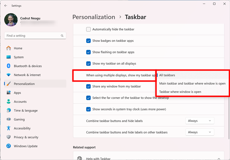The image size is (230, 160).
Task: Toggle Select the far corner to show desktop
Action: (x=88, y=98)
